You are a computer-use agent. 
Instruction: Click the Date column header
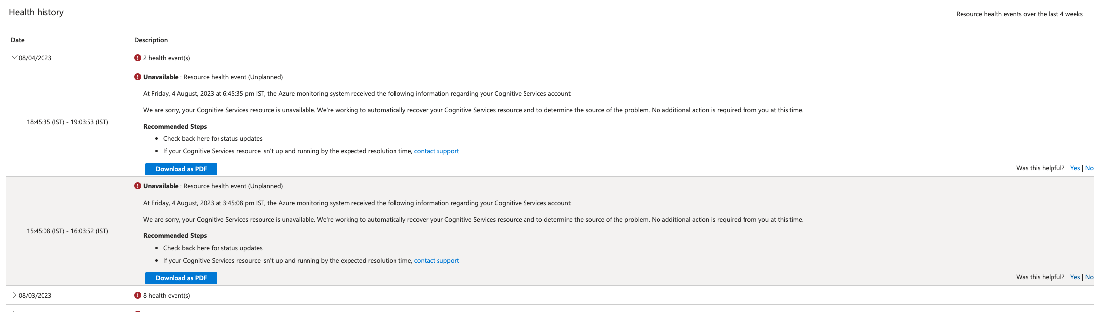(18, 40)
